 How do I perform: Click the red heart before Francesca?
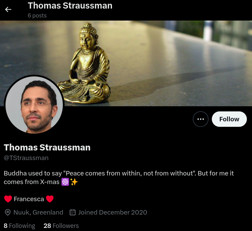(x=8, y=199)
